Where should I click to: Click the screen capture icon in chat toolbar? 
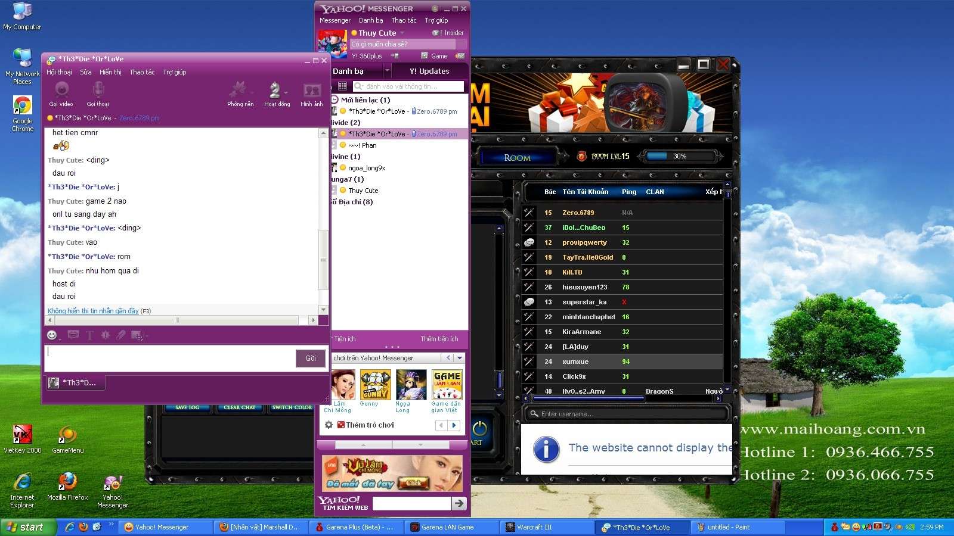137,336
